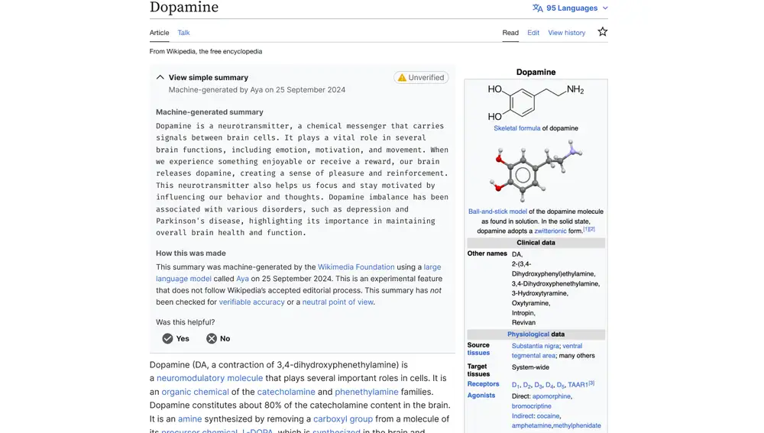The height and width of the screenshot is (433, 764).
Task: Click the warning triangle in Unverified badge
Action: 402,77
